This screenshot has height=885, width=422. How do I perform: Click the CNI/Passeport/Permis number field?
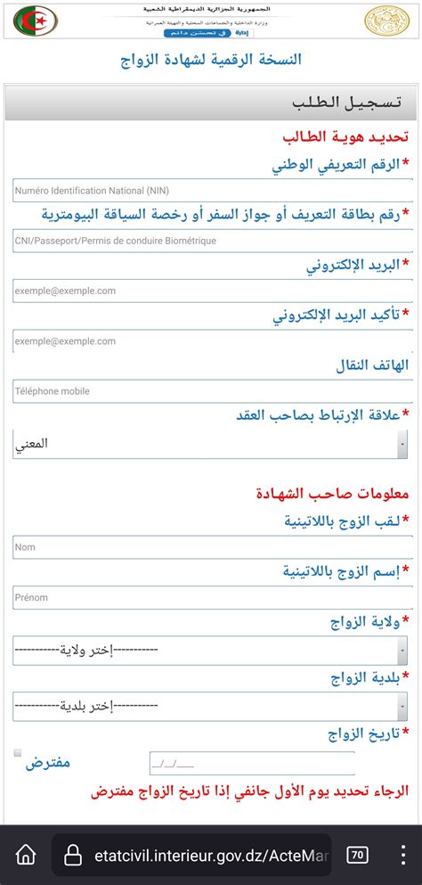click(212, 241)
